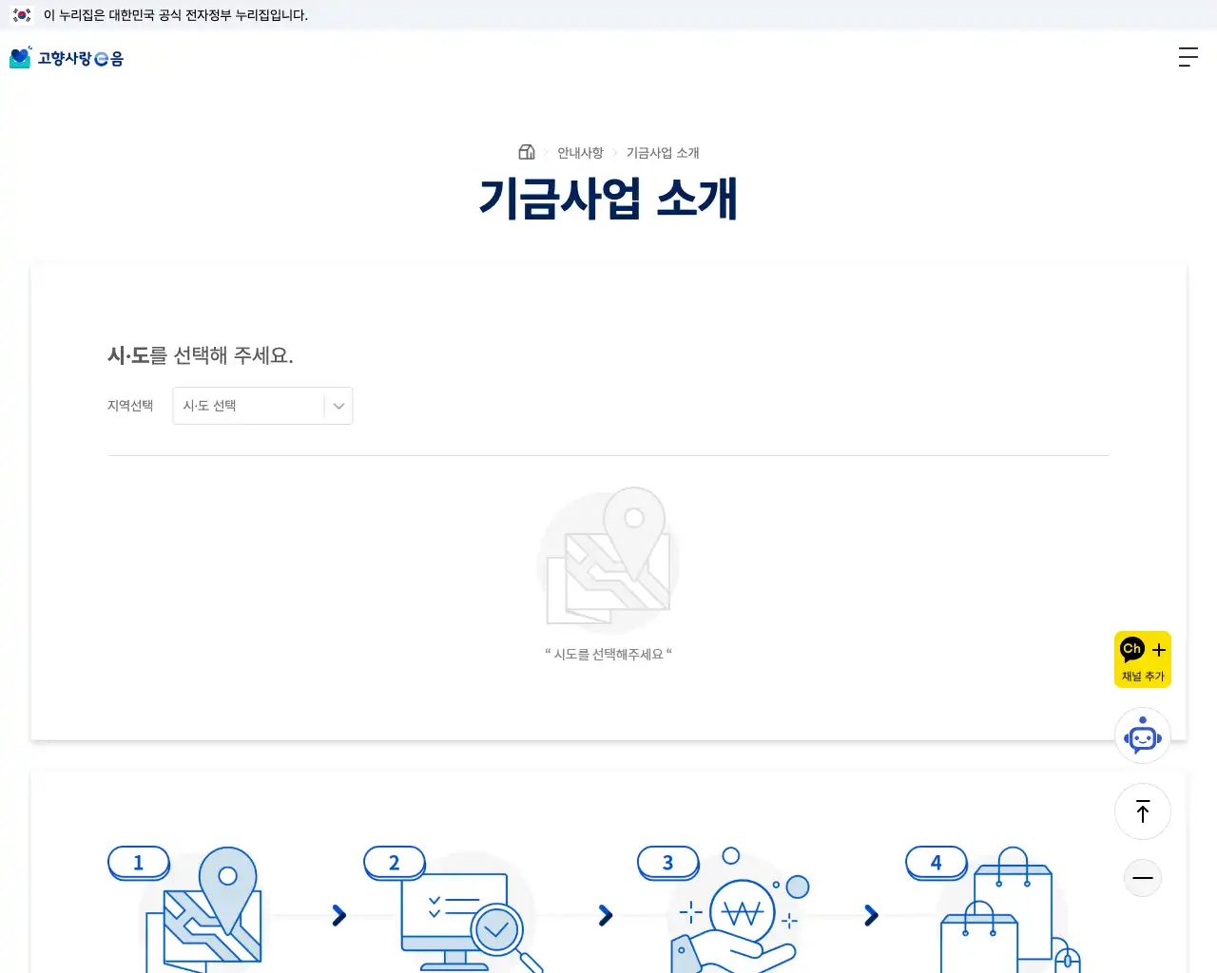Select 안내사항 in the breadcrumb
1217x973 pixels.
pos(579,152)
